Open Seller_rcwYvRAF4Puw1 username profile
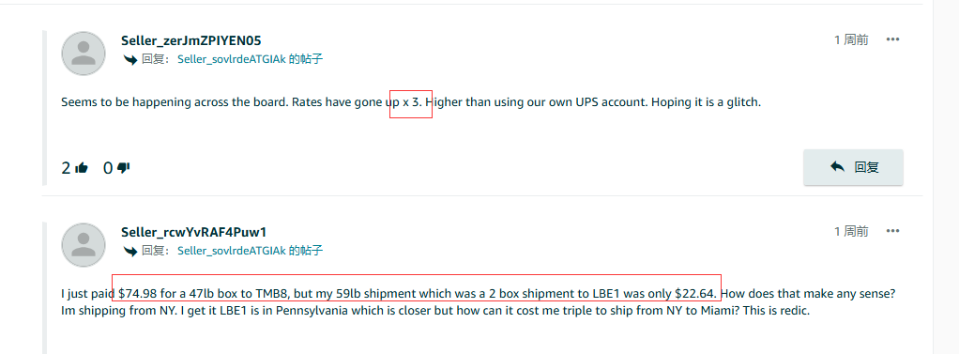Viewport: 959px width, 354px height. (x=194, y=232)
